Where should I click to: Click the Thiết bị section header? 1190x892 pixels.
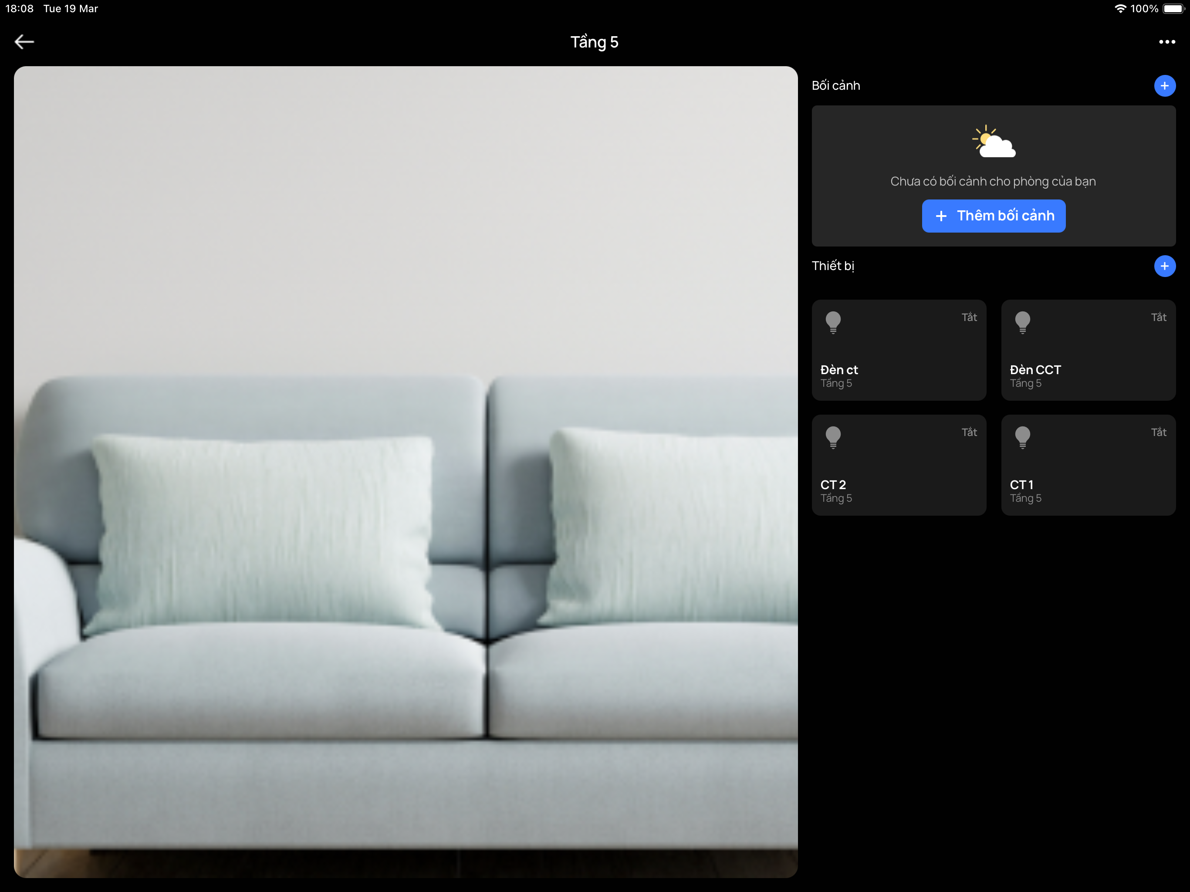click(832, 266)
